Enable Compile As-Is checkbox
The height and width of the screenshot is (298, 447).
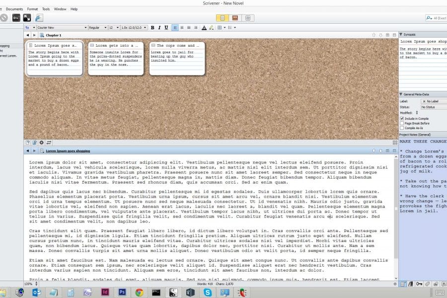pos(402,128)
